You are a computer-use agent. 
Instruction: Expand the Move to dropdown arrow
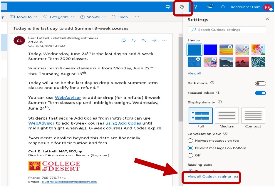point(36,17)
